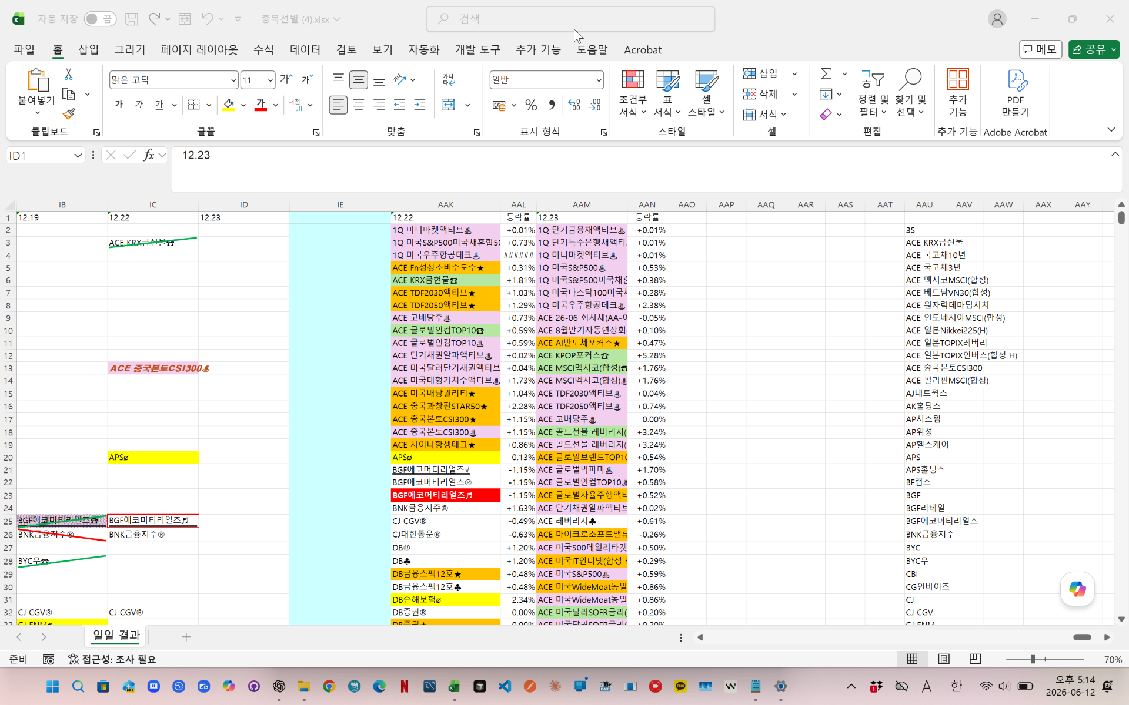Screen dimensions: 1129x705
Task: Toggle bold formatting (가)
Action: (x=119, y=105)
